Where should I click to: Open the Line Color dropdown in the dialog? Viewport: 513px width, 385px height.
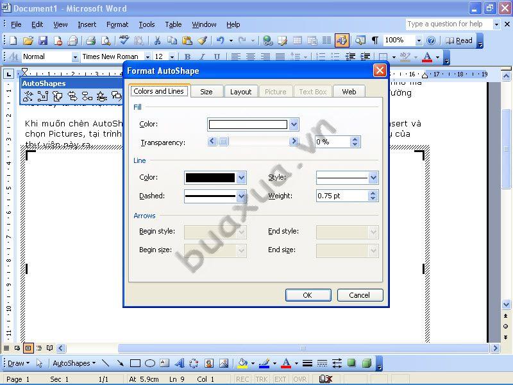241,178
